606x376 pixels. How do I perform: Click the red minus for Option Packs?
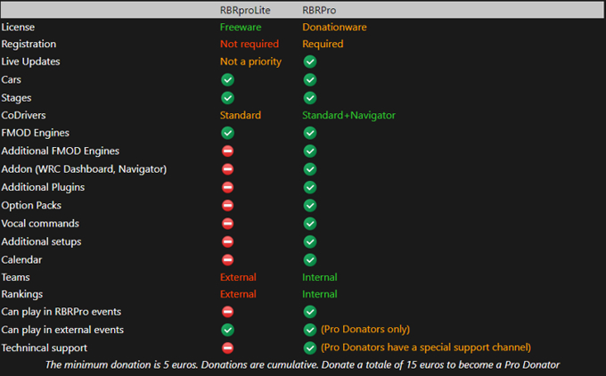(x=227, y=206)
